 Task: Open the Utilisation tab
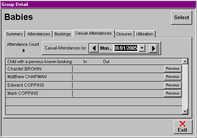[145, 34]
